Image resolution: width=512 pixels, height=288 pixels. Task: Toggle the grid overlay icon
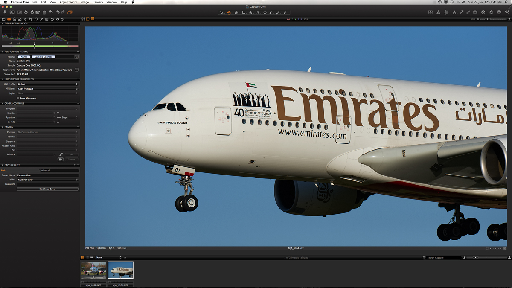446,12
